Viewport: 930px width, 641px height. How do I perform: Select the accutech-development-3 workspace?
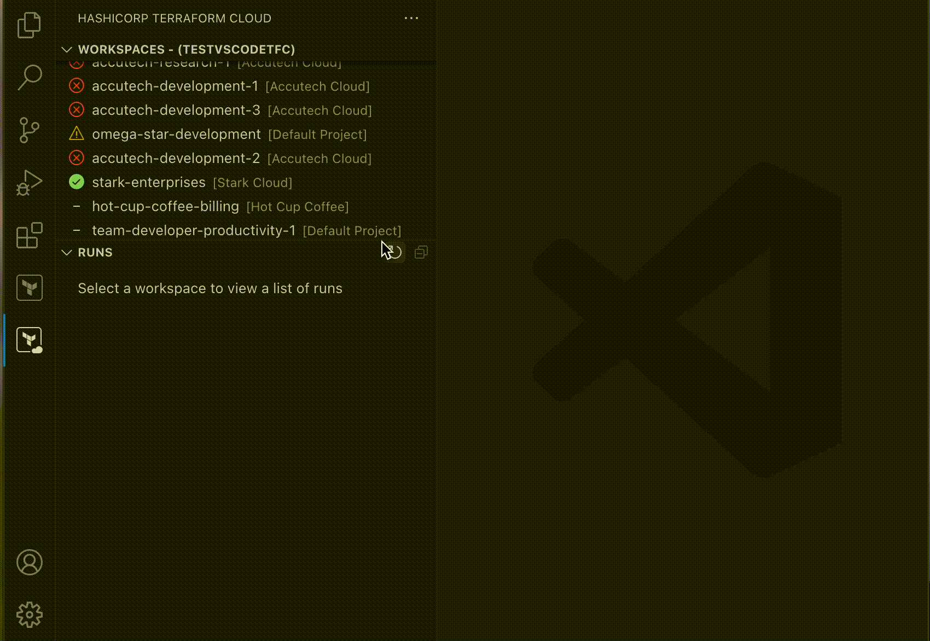click(x=246, y=110)
